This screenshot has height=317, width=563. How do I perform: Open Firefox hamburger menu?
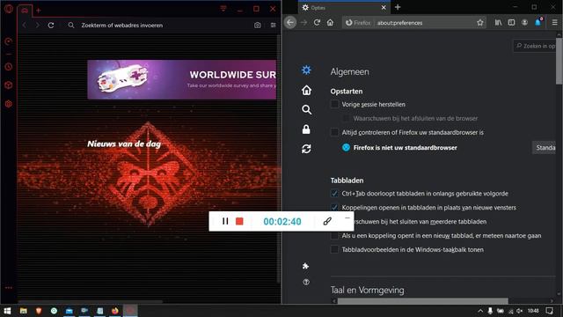[555, 23]
